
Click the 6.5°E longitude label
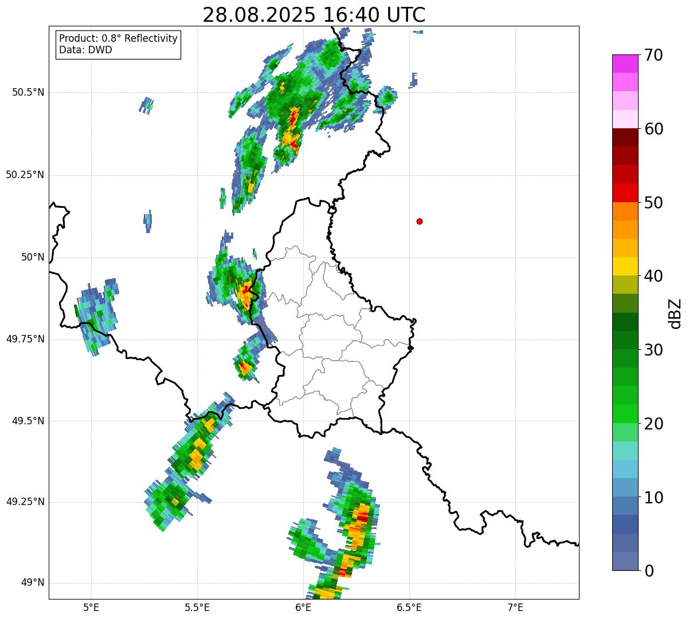point(409,607)
